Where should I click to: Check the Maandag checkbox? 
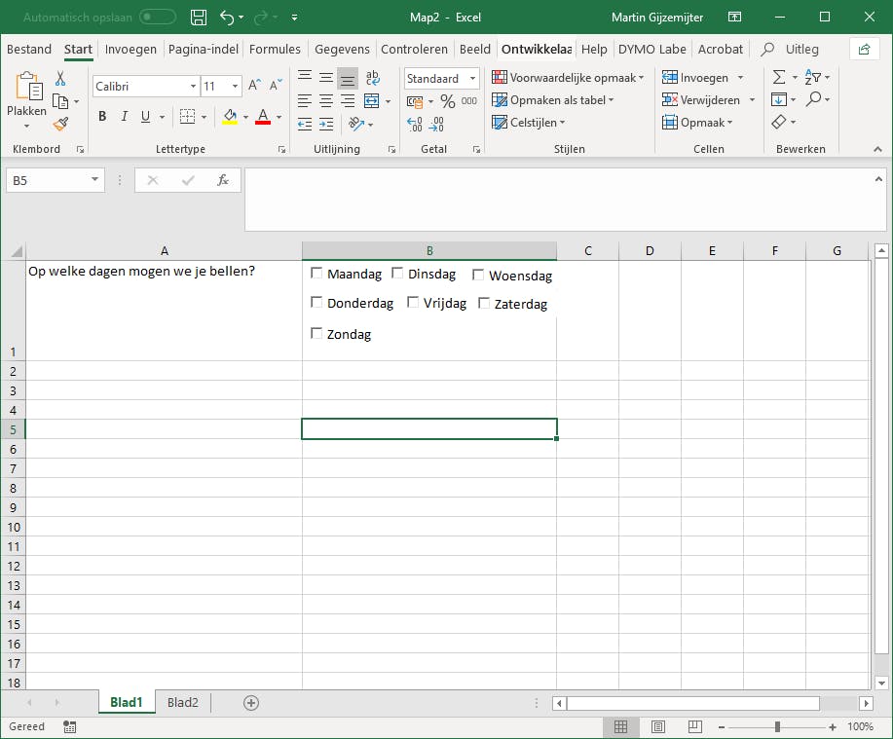[316, 274]
